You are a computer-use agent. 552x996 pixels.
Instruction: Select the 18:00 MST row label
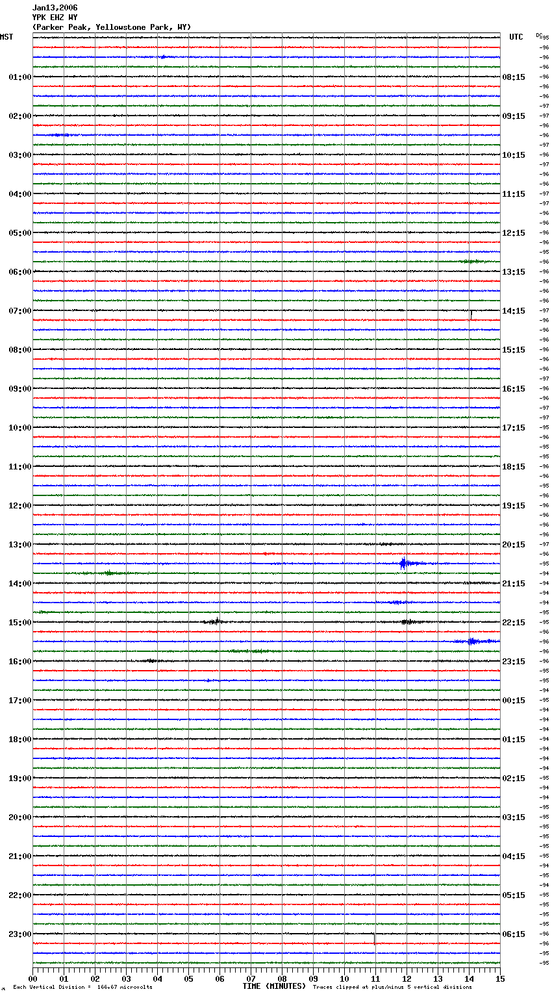(20, 740)
